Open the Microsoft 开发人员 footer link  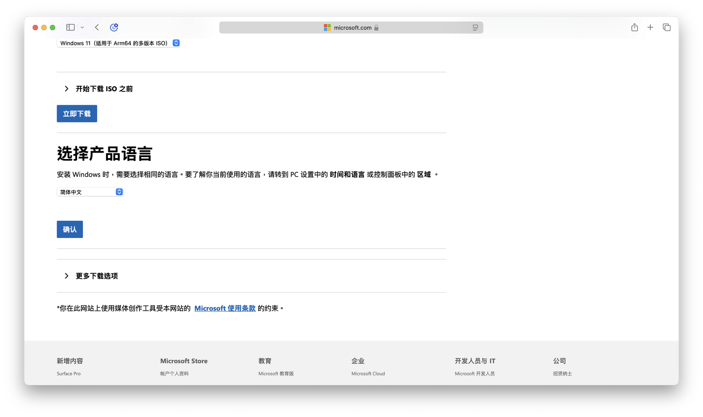click(x=475, y=374)
